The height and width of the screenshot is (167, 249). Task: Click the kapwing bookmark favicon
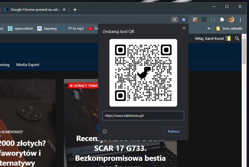coord(39,28)
